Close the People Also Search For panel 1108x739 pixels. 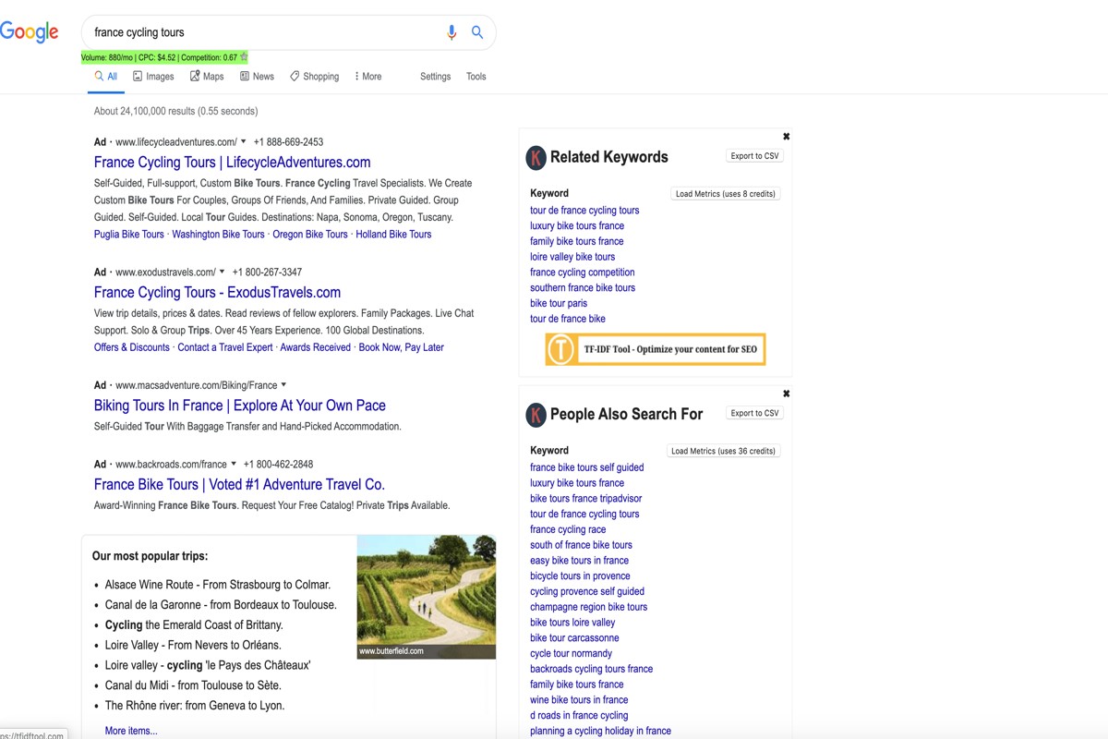786,394
